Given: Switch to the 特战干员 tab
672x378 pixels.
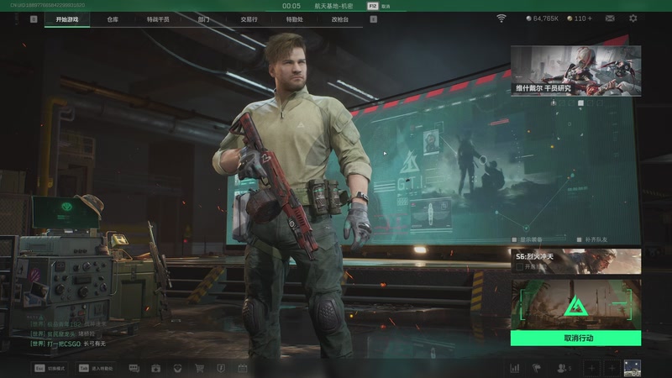Looking at the screenshot, I should coord(158,19).
